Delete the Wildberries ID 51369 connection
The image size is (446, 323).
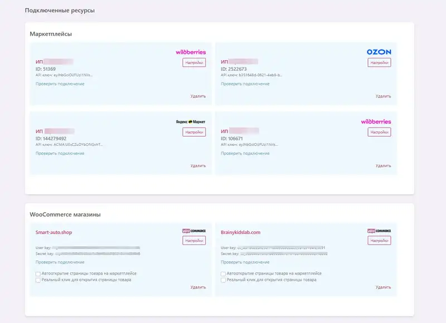198,96
